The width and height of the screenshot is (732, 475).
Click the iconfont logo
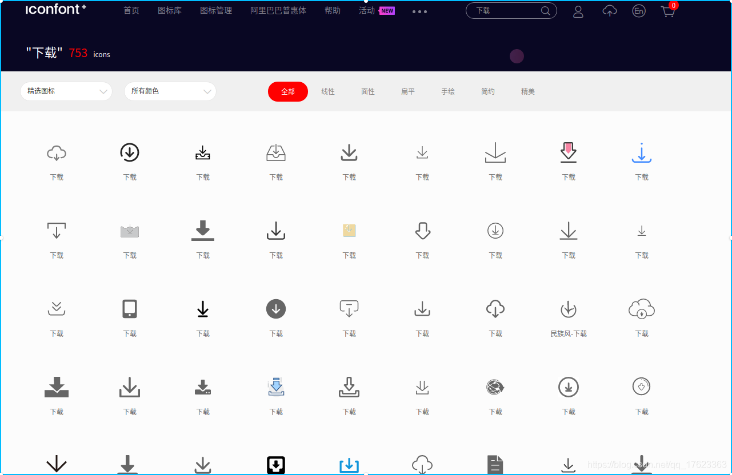[56, 9]
